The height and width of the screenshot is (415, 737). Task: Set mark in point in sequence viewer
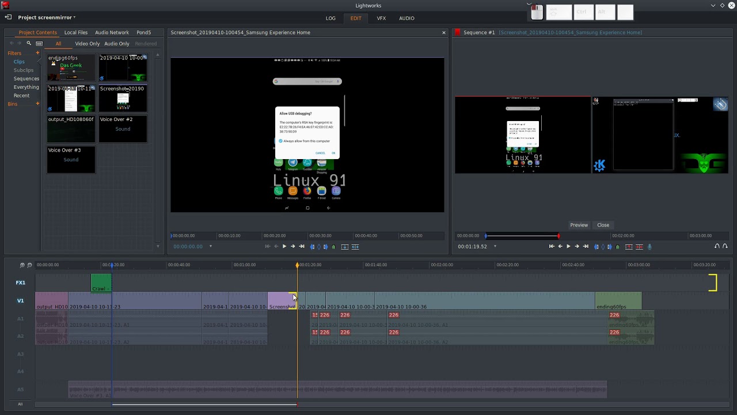pos(597,247)
